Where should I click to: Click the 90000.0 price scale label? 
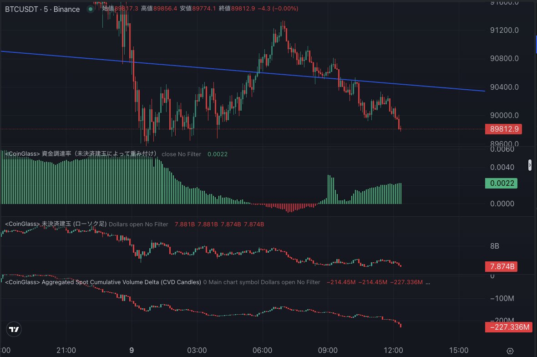[x=504, y=116]
